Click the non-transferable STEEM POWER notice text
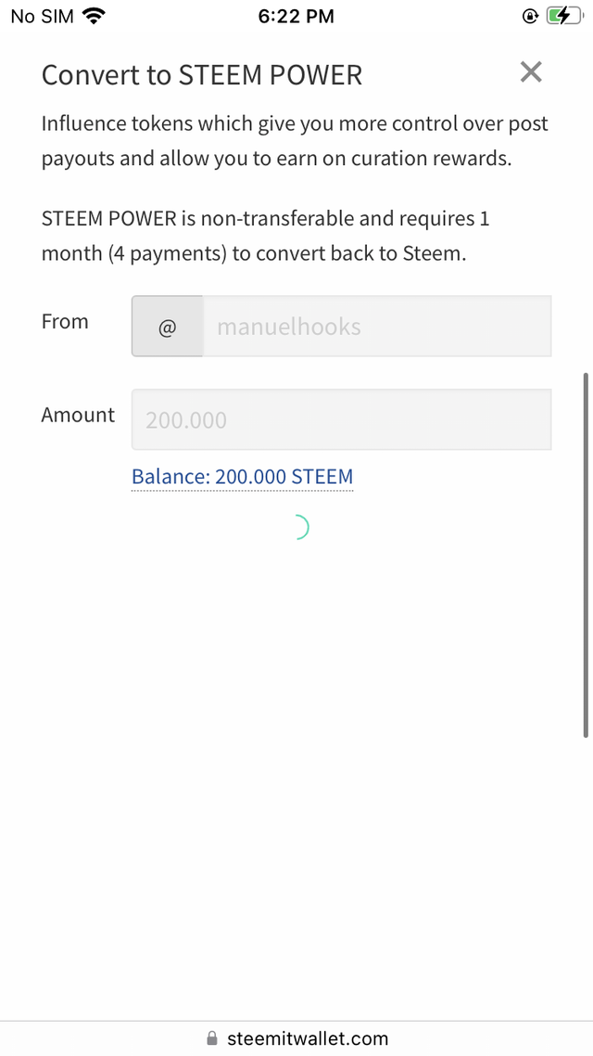Screen dimensions: 593x1056 tap(265, 236)
